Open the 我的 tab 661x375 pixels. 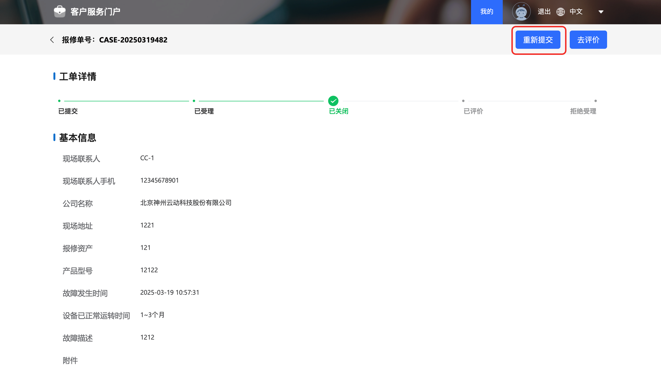[486, 12]
